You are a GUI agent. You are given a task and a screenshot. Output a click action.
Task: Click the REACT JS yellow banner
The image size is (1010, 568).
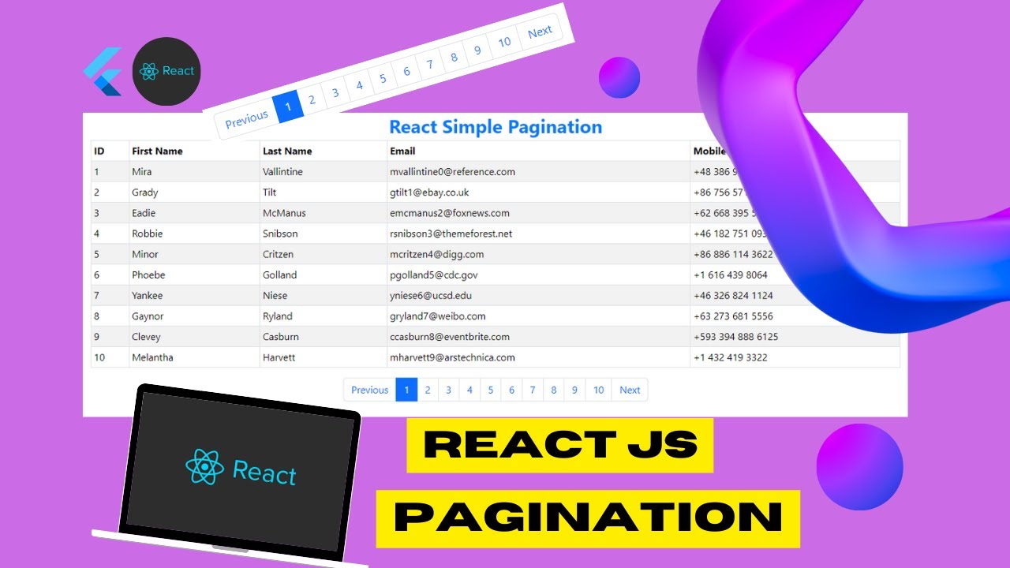point(560,446)
